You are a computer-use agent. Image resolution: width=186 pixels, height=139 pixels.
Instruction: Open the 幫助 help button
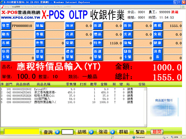140,132
